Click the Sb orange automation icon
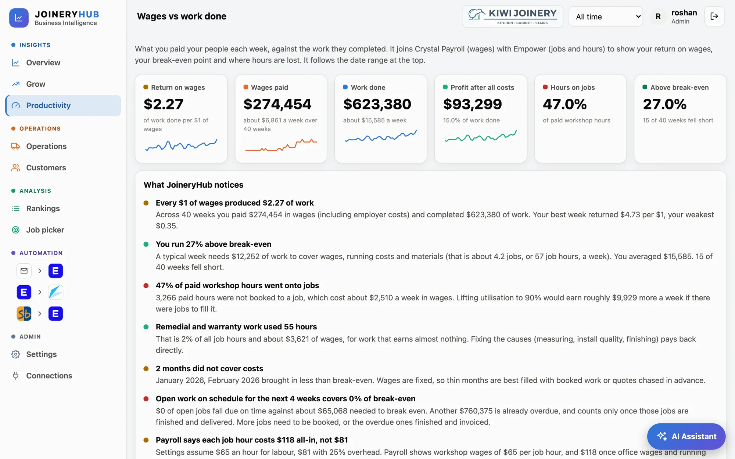 pyautogui.click(x=24, y=314)
